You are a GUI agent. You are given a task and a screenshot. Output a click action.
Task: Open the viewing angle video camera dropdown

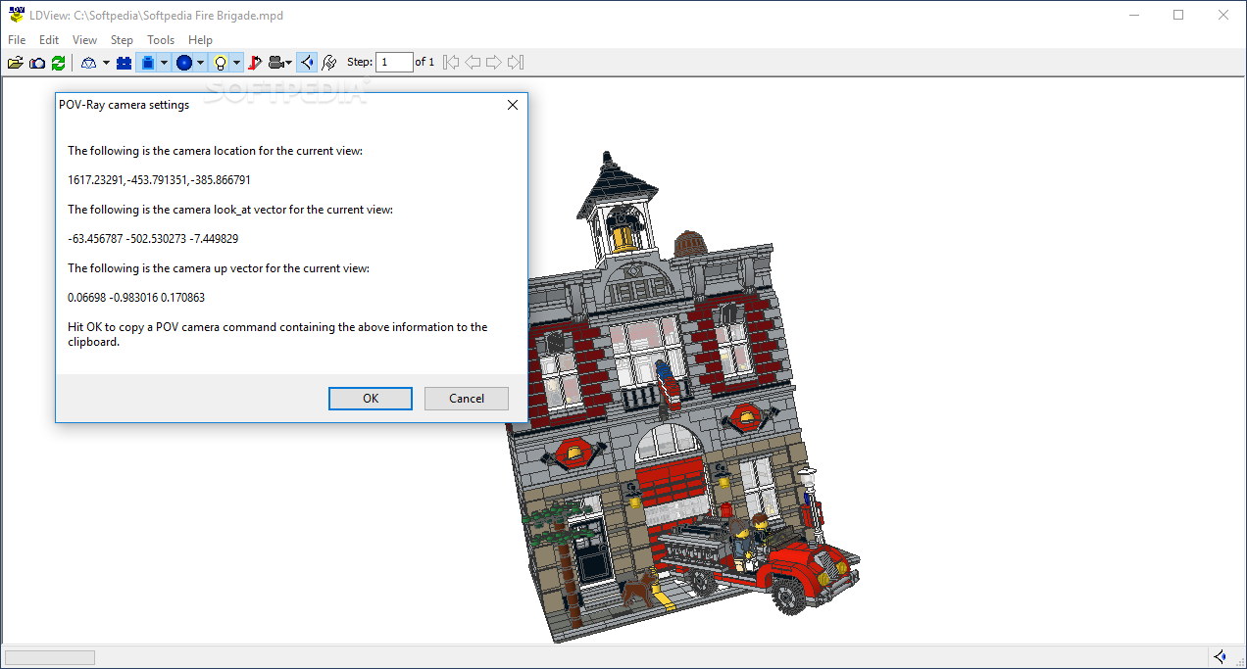tap(280, 63)
